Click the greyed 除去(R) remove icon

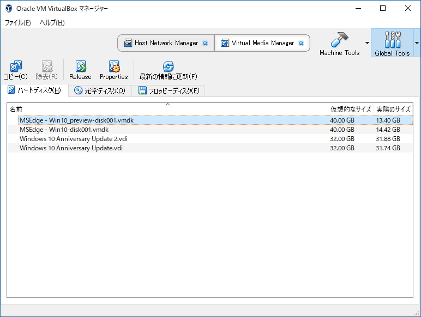pyautogui.click(x=47, y=66)
